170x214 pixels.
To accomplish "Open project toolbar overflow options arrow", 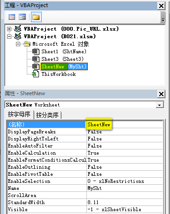I will click(x=163, y=20).
